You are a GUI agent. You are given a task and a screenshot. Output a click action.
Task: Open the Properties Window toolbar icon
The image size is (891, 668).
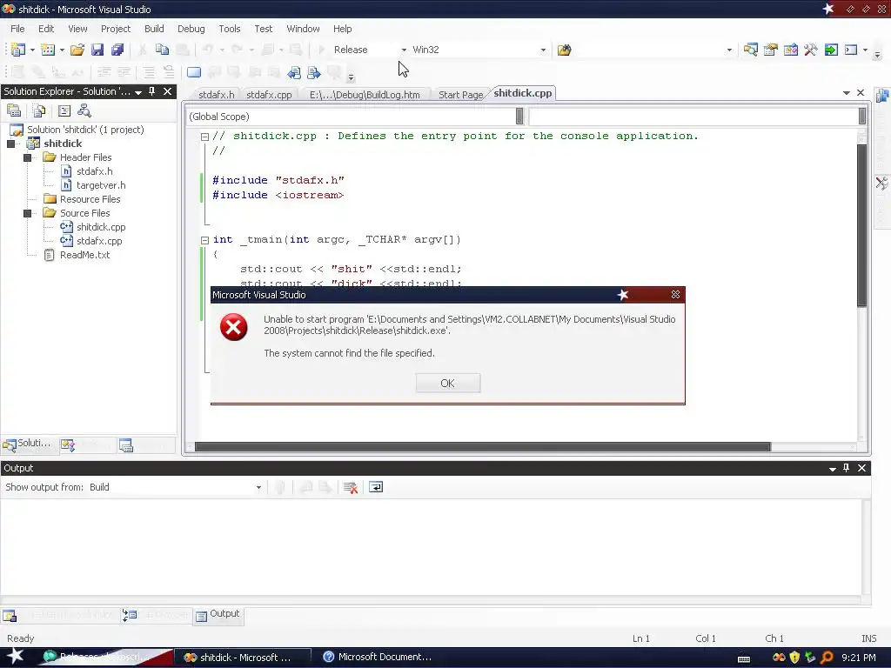[771, 50]
